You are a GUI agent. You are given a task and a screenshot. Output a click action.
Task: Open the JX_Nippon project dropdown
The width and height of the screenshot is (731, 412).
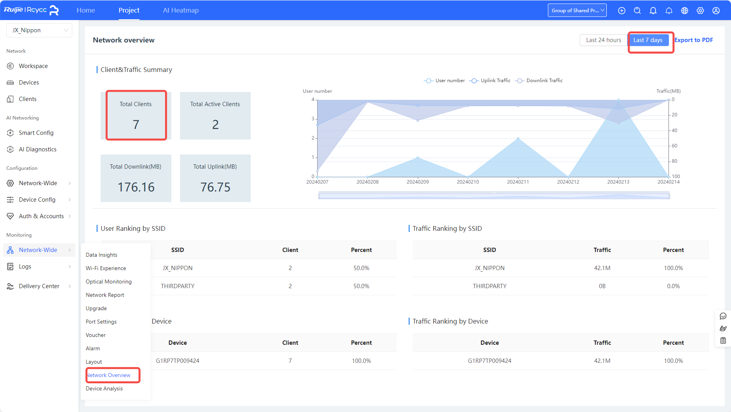pyautogui.click(x=39, y=30)
